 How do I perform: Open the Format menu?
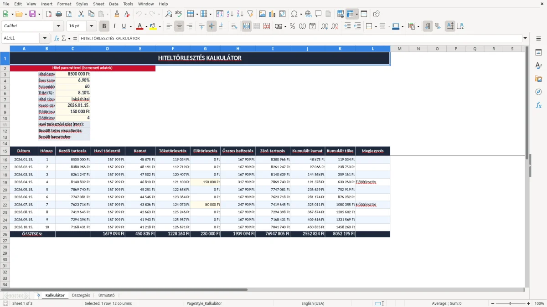(64, 4)
